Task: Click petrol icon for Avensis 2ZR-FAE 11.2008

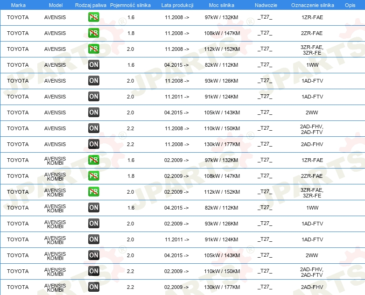Action: [93, 33]
